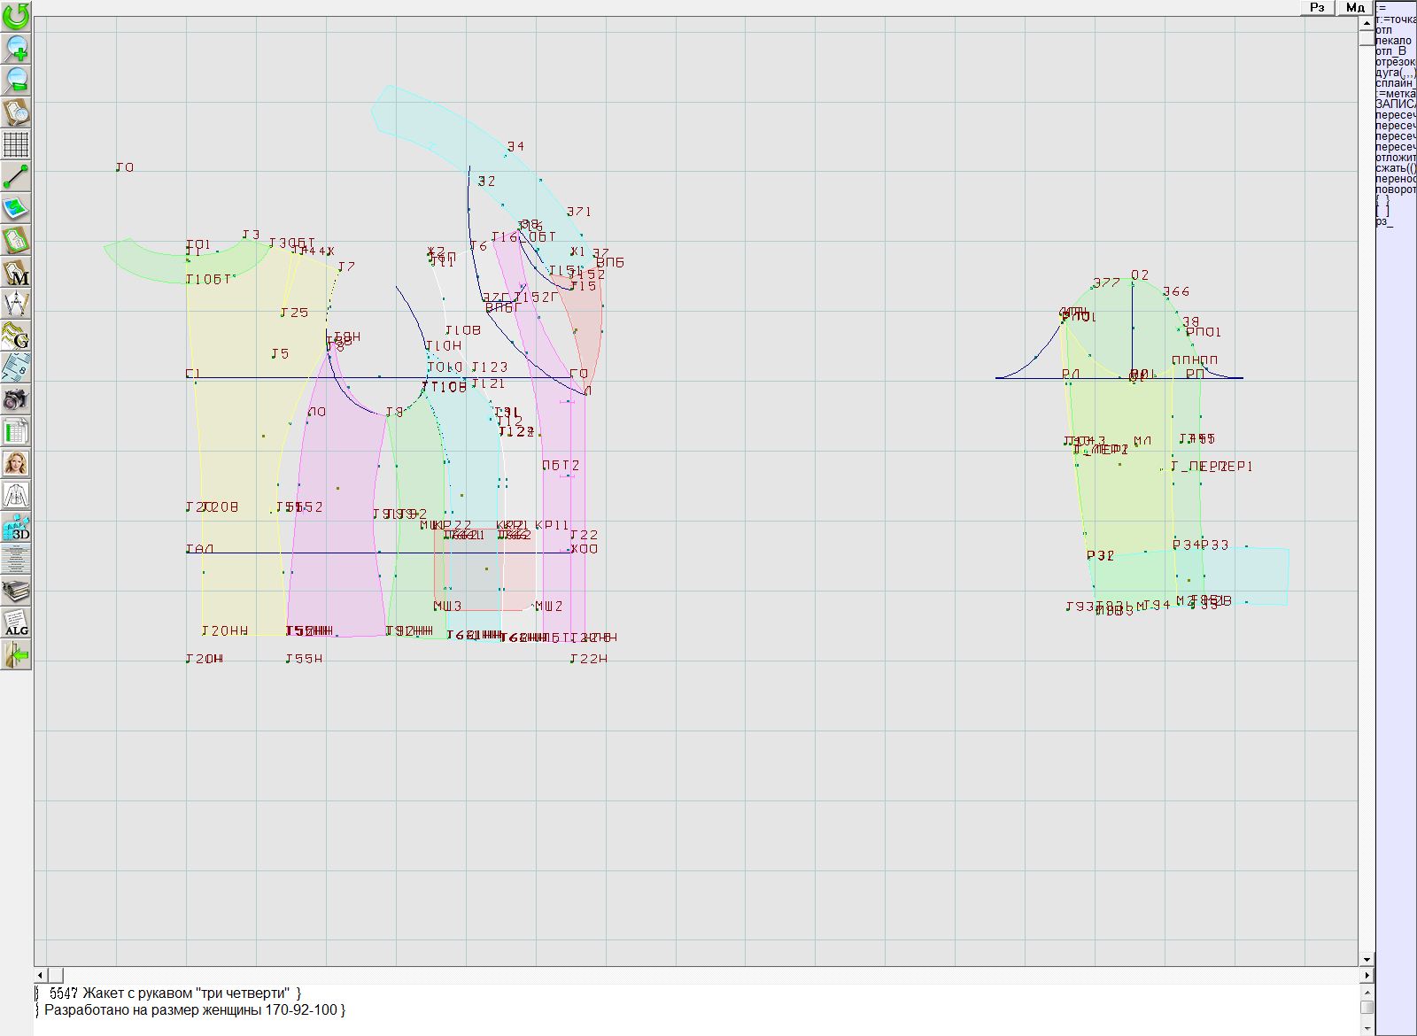Switch to the 3D view icon
The height and width of the screenshot is (1036, 1417).
[x=16, y=528]
